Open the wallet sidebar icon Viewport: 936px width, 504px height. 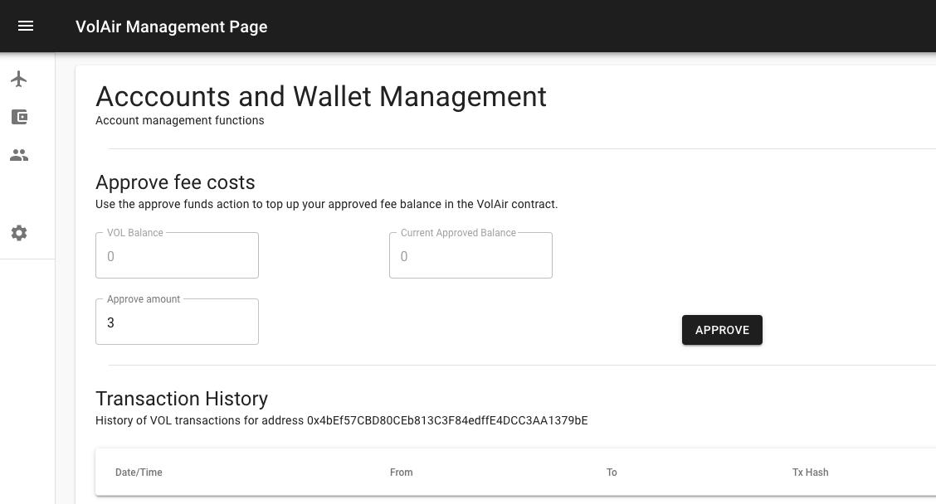19,117
